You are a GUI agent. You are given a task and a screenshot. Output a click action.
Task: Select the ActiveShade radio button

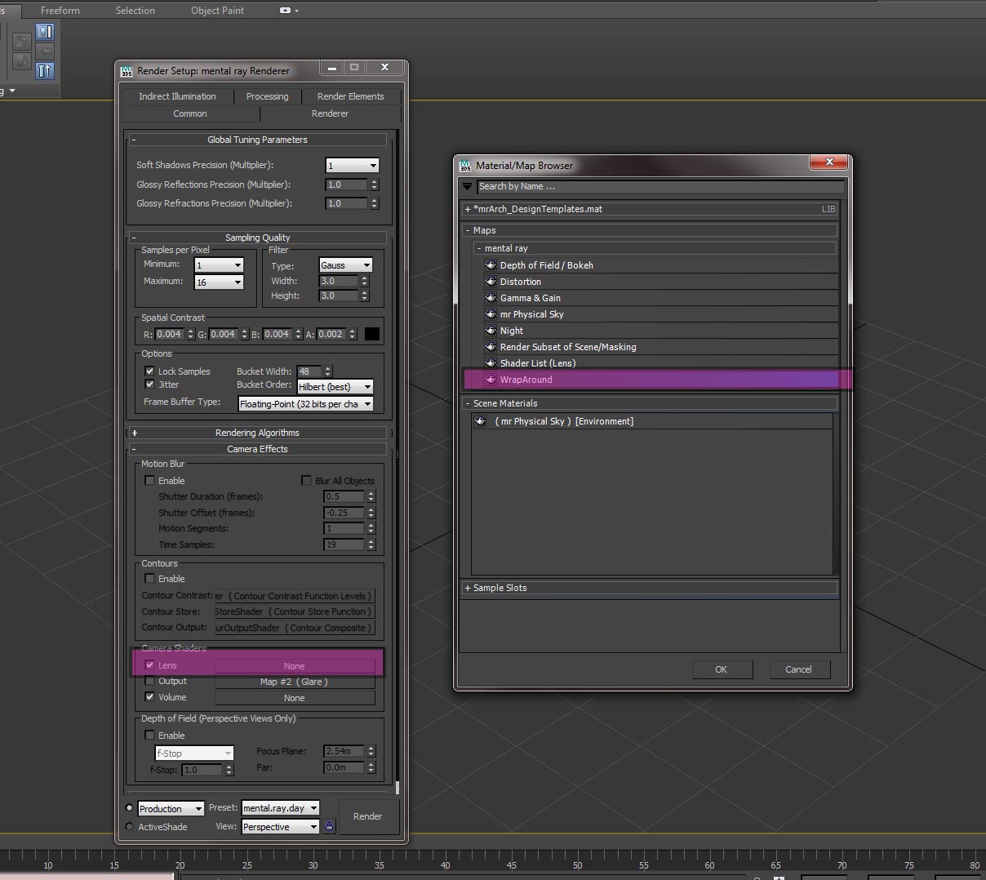129,827
